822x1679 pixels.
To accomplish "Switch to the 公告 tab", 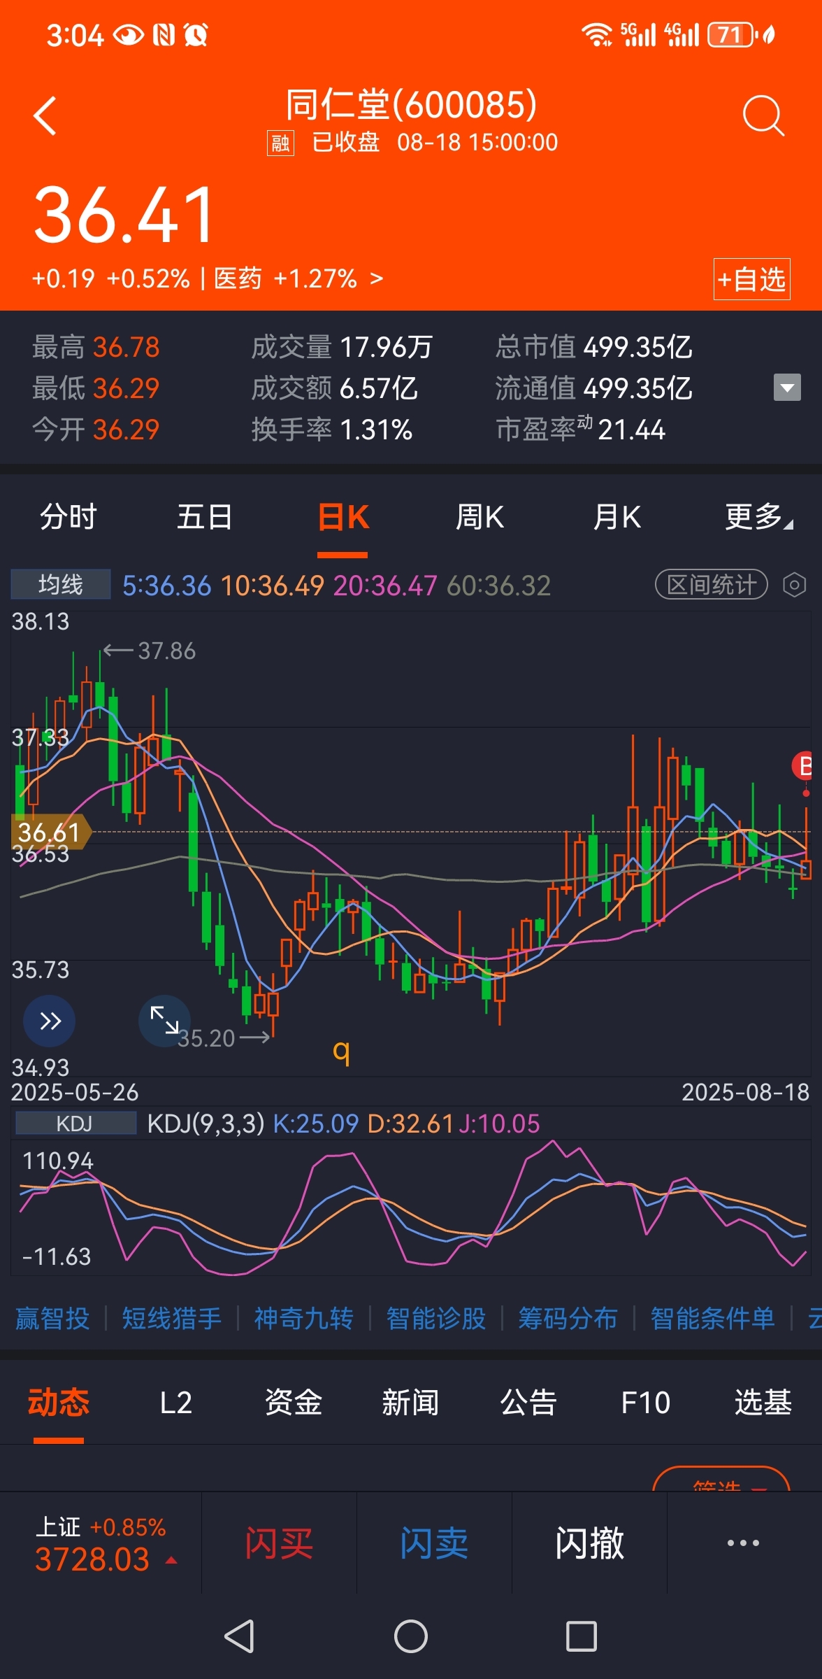I will [x=528, y=1403].
